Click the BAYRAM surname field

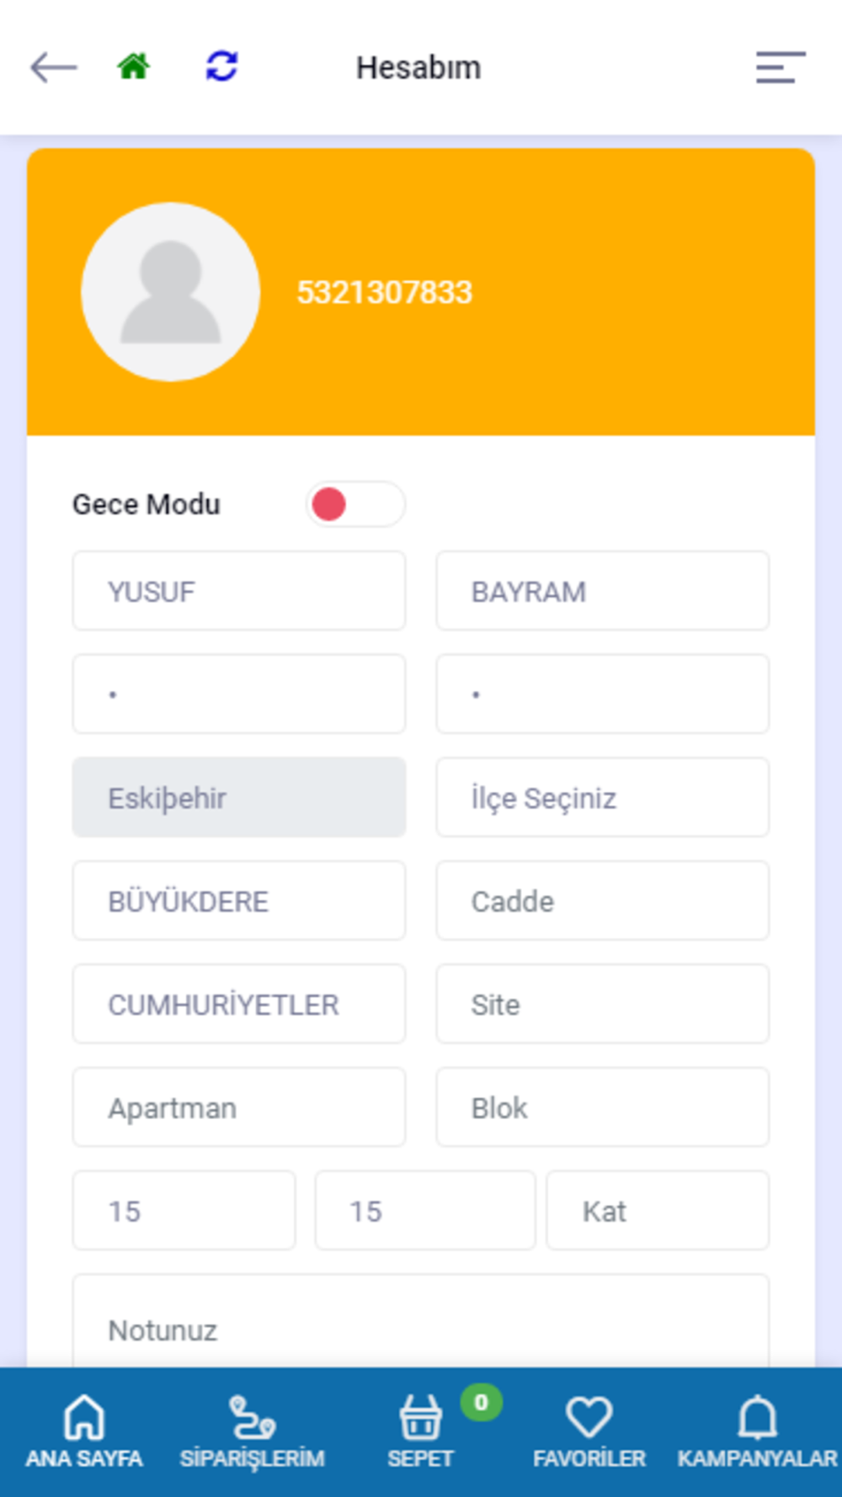tap(602, 591)
